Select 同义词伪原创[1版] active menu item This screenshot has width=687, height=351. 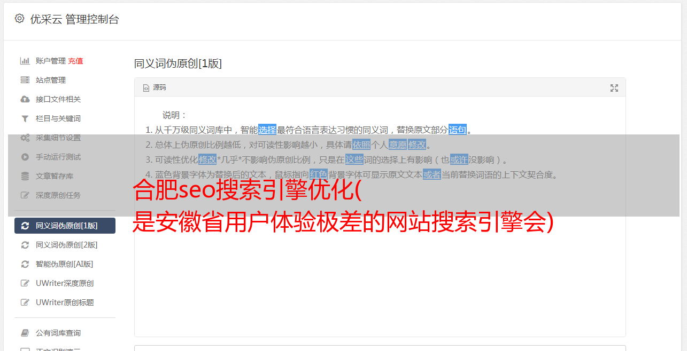65,226
